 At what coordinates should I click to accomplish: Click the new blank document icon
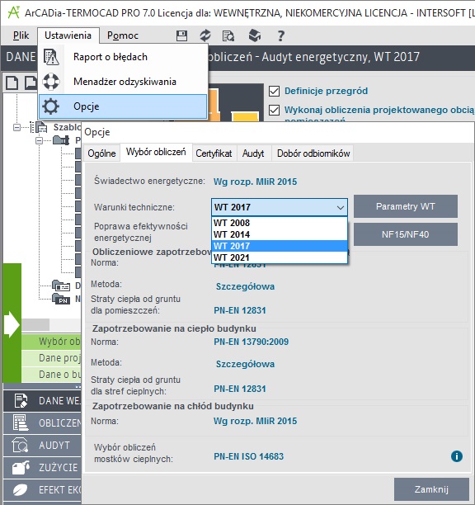pyautogui.click(x=12, y=83)
